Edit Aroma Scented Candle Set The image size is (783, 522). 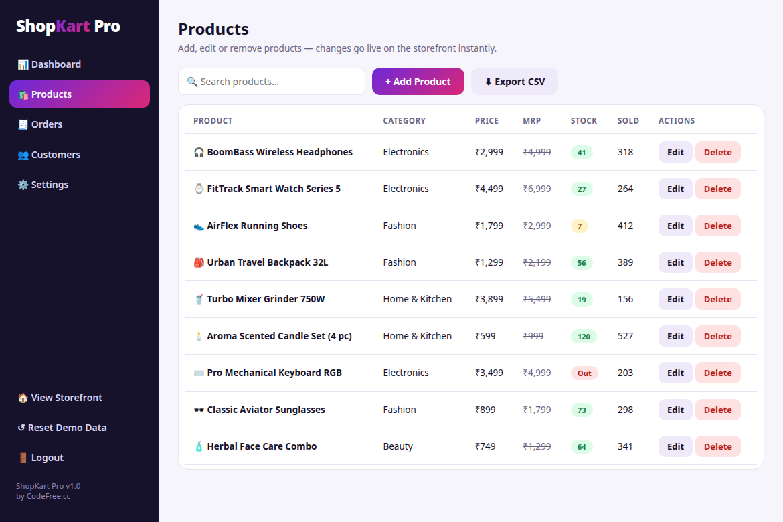[675, 336]
